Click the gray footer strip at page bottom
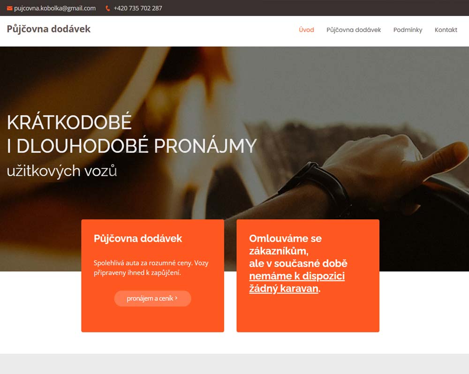Screen dimensions: 469x374 click(234, 364)
